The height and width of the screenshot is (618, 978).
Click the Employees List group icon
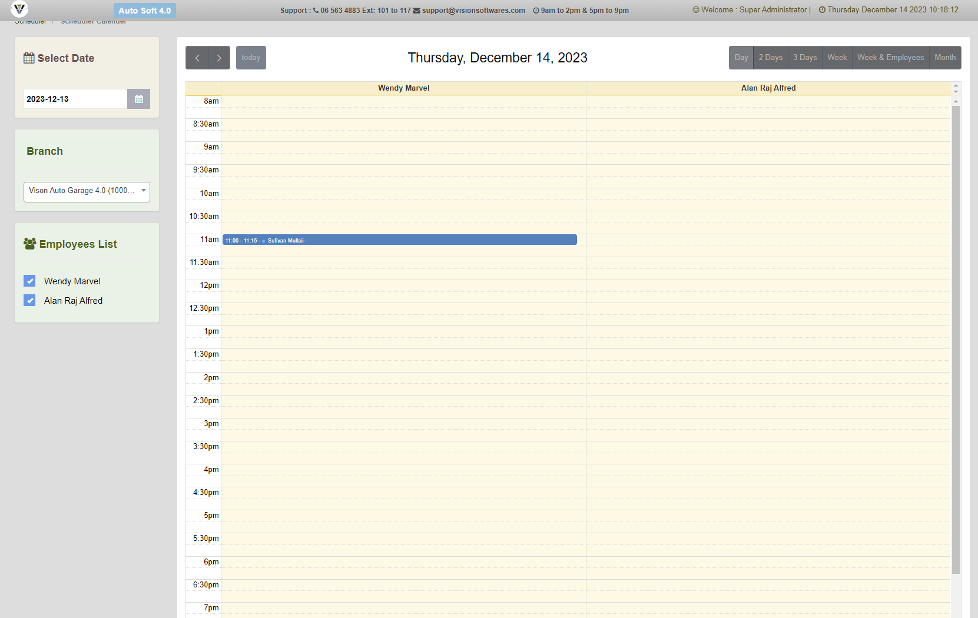30,244
